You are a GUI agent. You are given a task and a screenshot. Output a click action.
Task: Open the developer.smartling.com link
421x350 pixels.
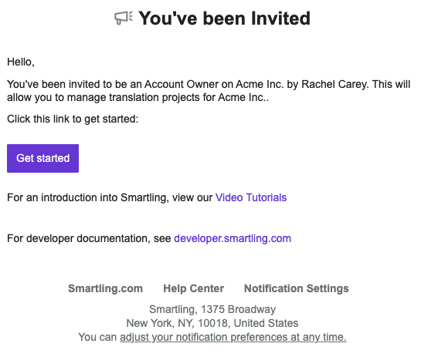coord(233,238)
